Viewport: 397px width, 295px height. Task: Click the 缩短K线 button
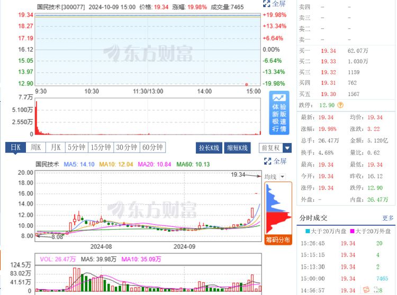coord(237,148)
